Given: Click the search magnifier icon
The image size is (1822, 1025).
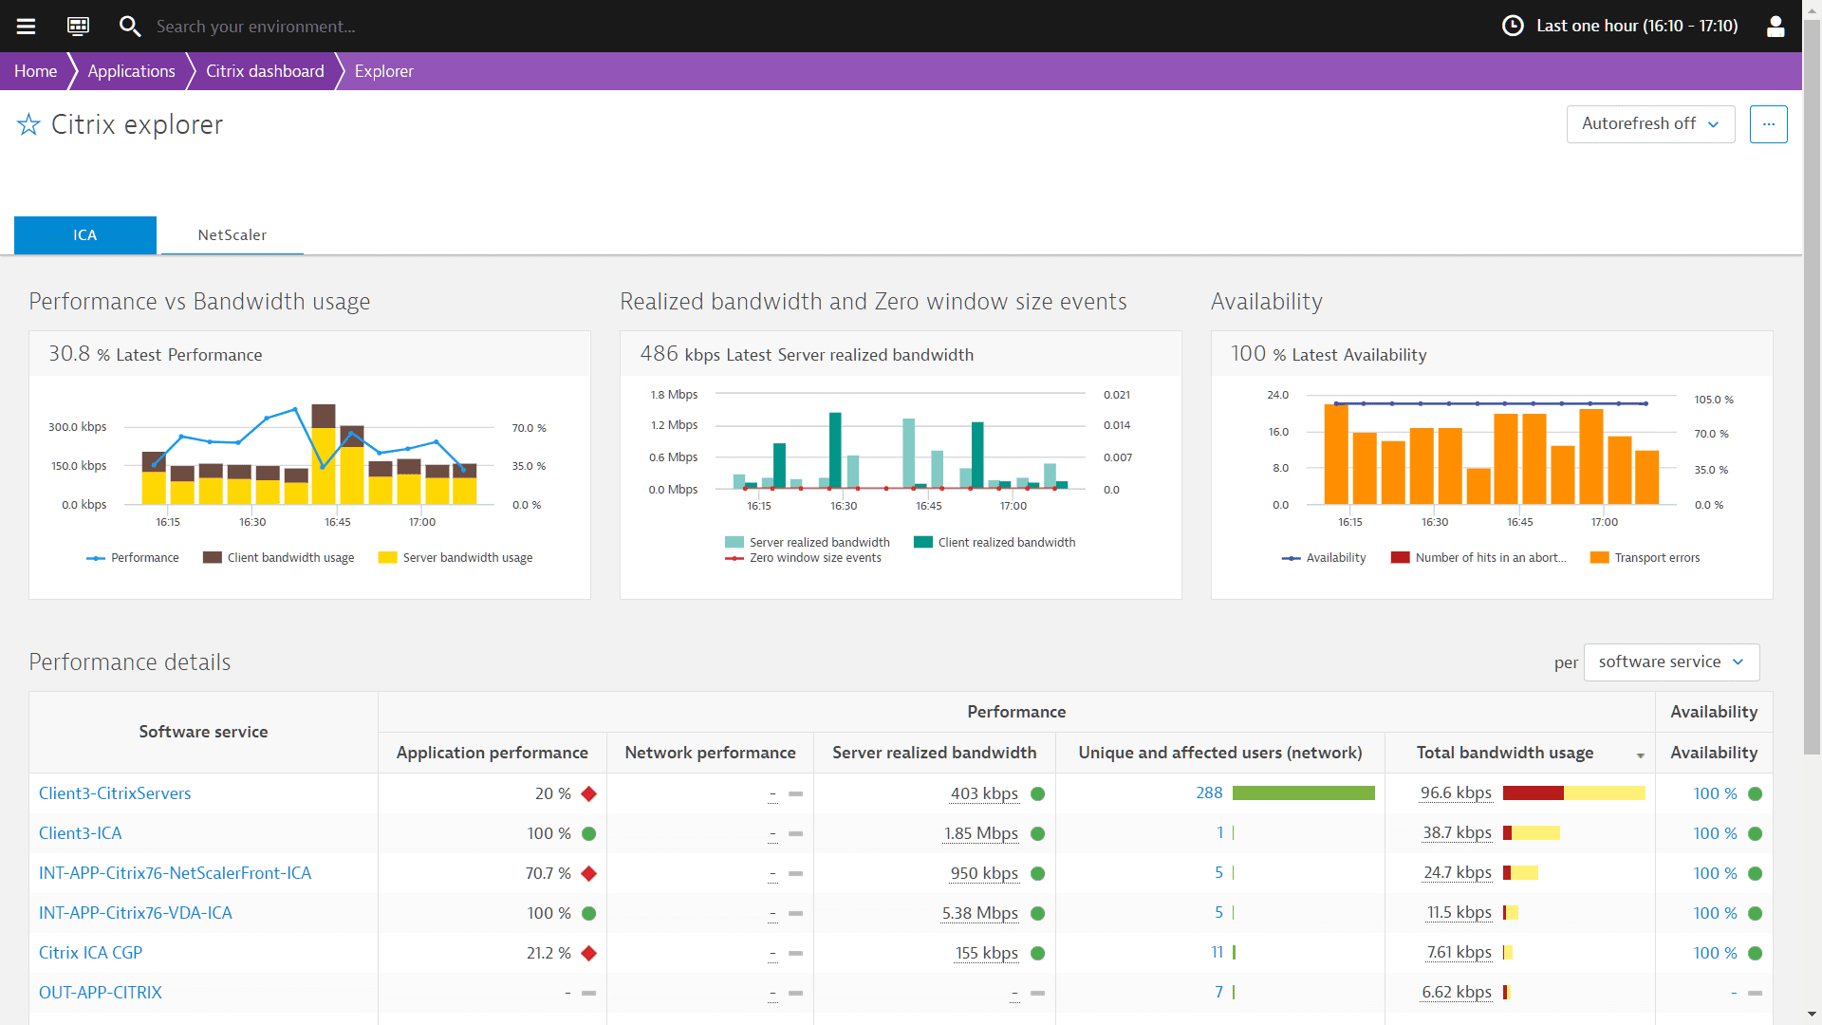Looking at the screenshot, I should pos(129,26).
